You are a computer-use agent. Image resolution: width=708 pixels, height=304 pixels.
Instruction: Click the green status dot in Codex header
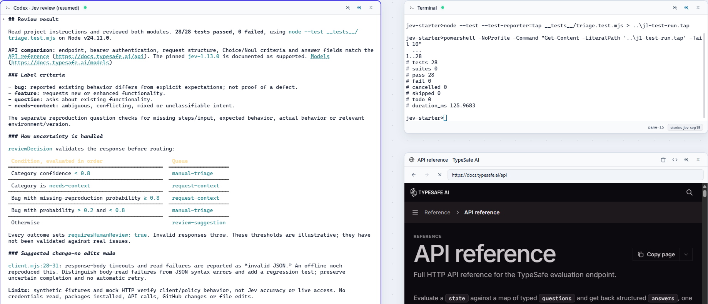point(85,7)
